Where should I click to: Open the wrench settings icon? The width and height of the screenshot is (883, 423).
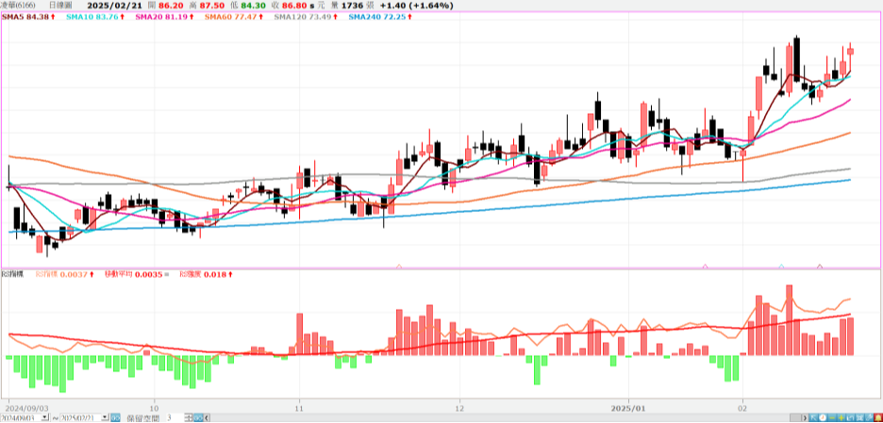coord(869,418)
